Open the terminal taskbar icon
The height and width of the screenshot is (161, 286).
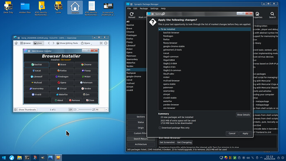27,158
